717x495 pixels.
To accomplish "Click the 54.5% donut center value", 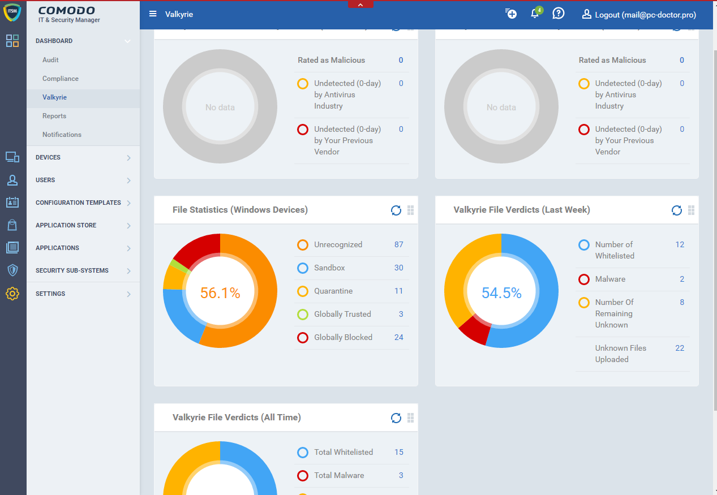I will click(x=501, y=292).
